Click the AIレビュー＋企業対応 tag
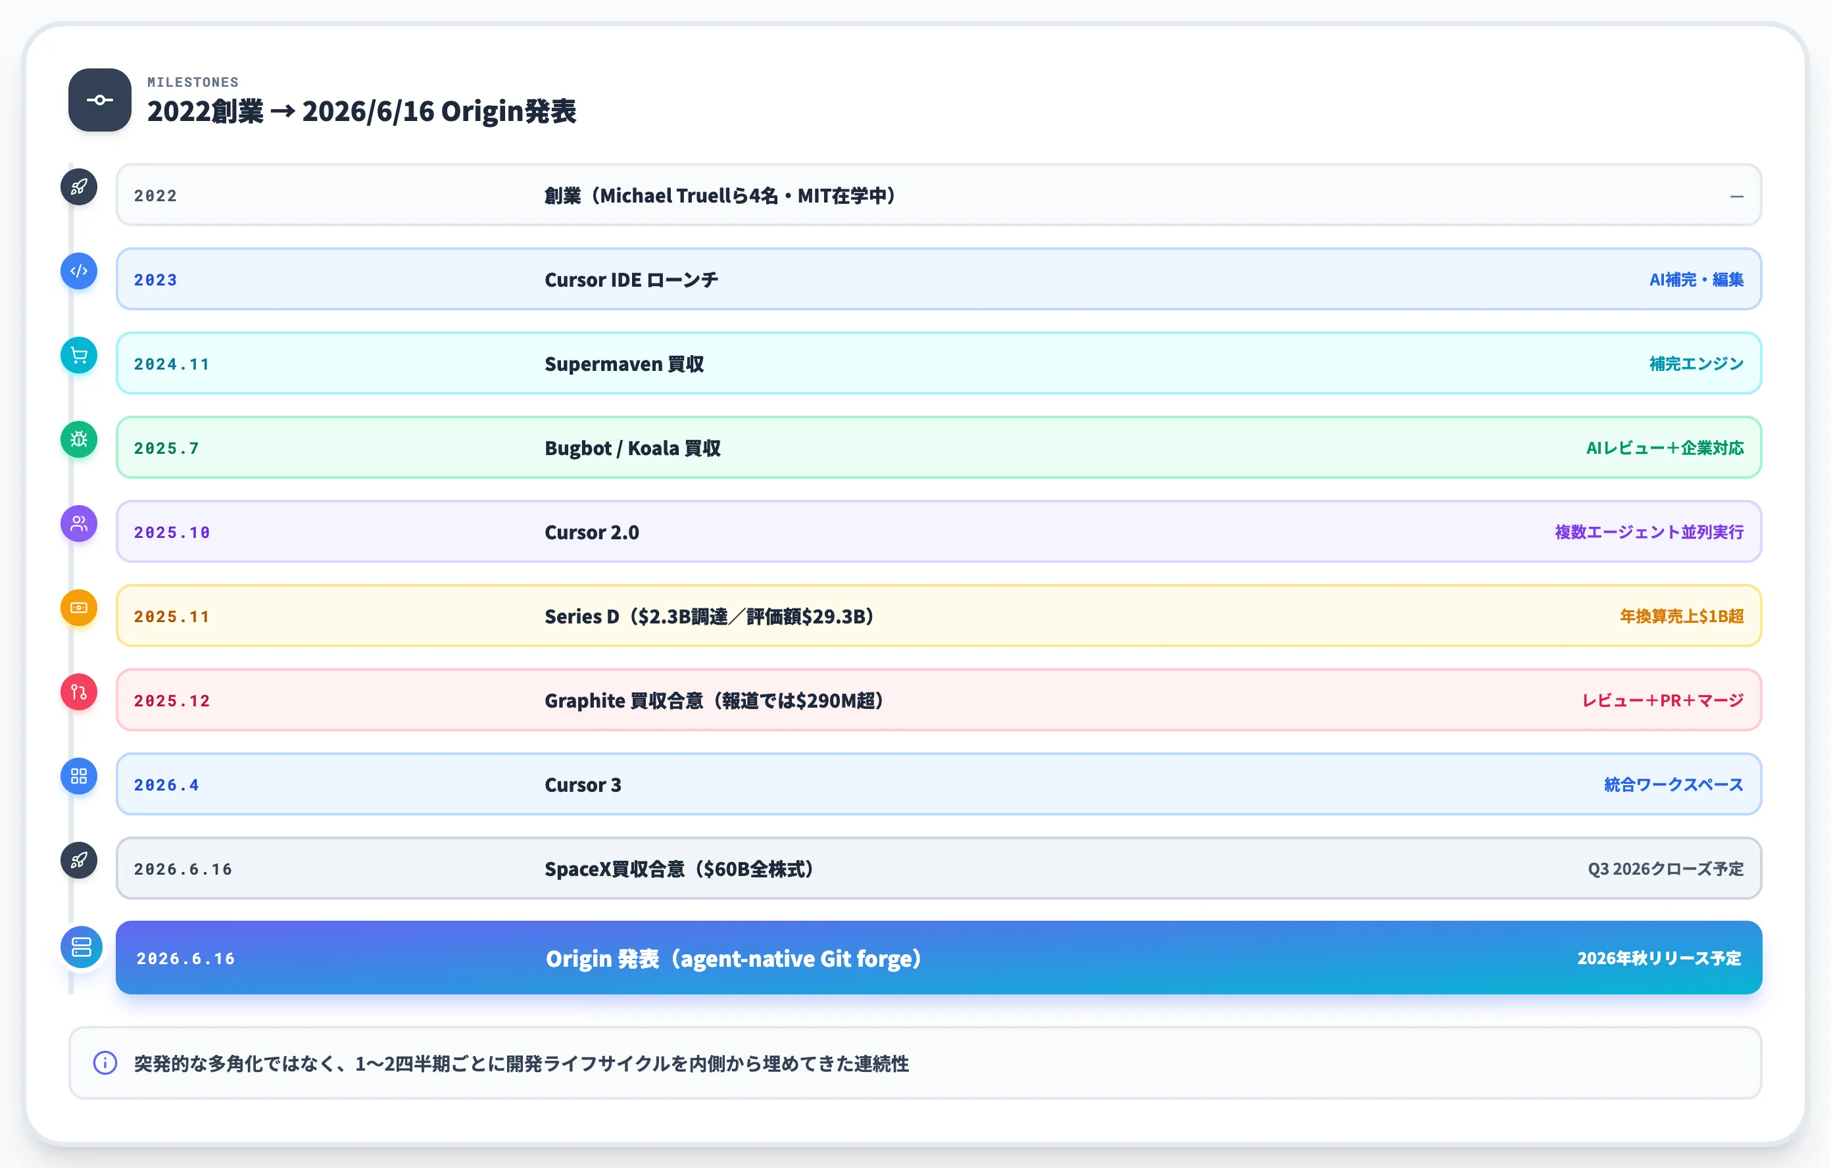The height and width of the screenshot is (1168, 1831). [x=1665, y=449]
